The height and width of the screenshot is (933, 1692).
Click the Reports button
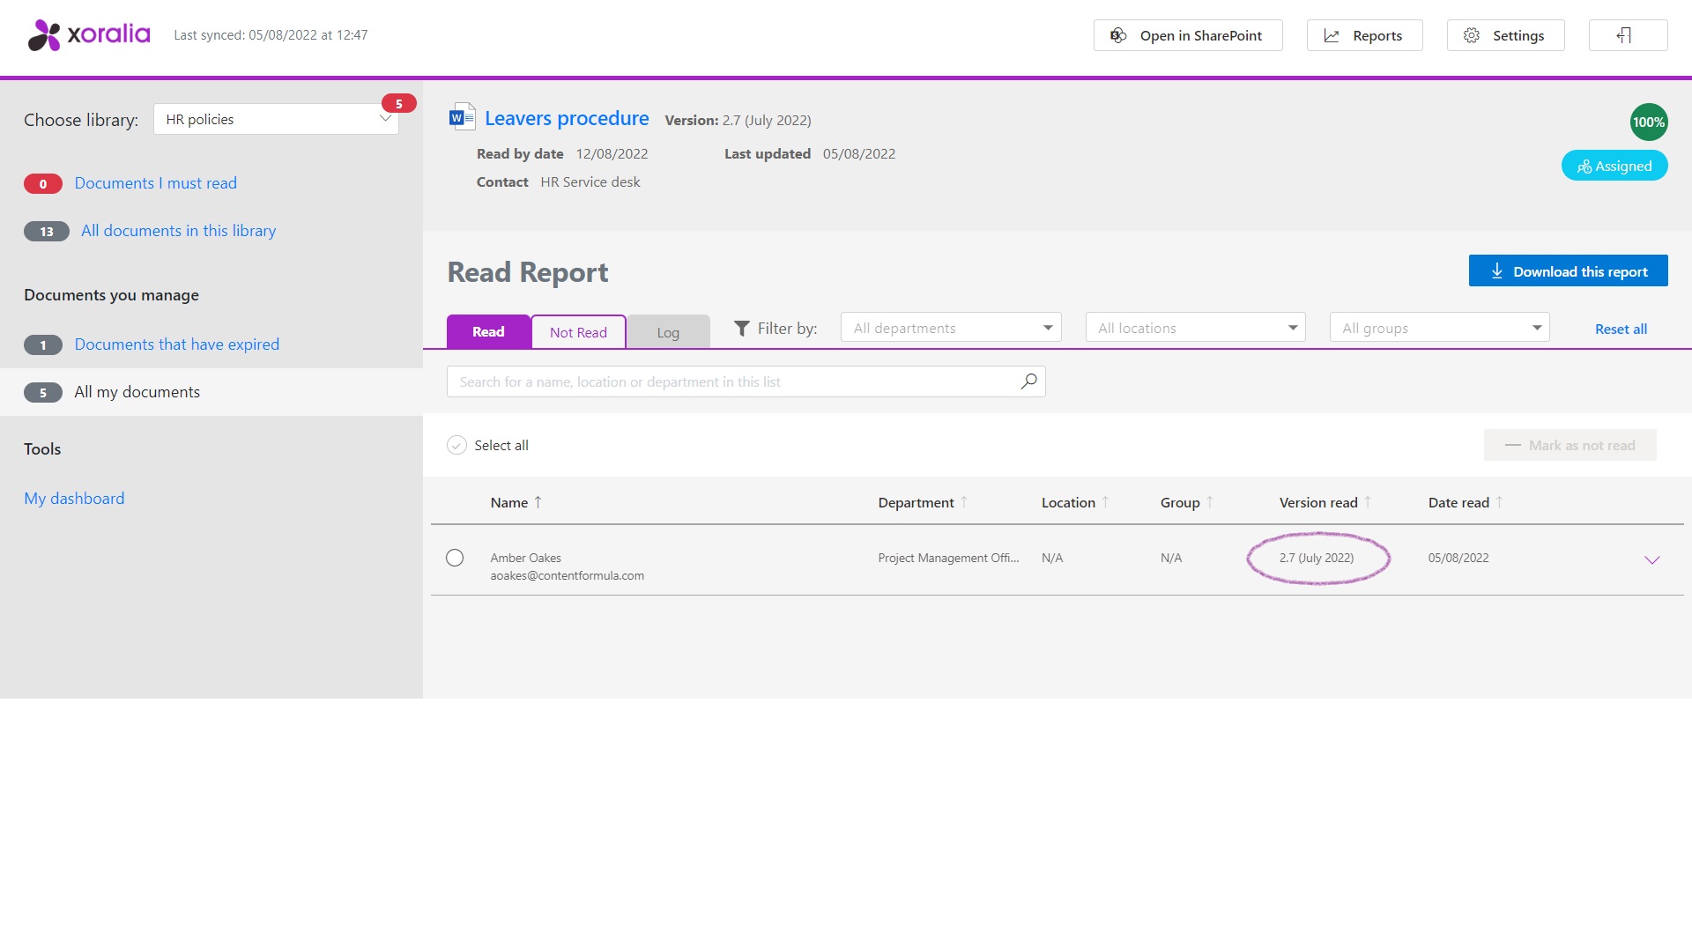[1364, 35]
